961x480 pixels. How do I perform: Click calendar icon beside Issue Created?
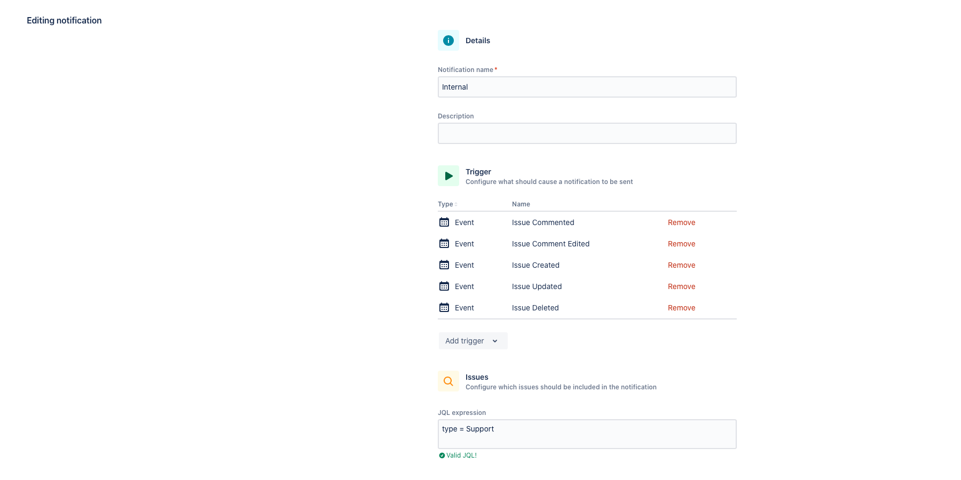point(444,265)
